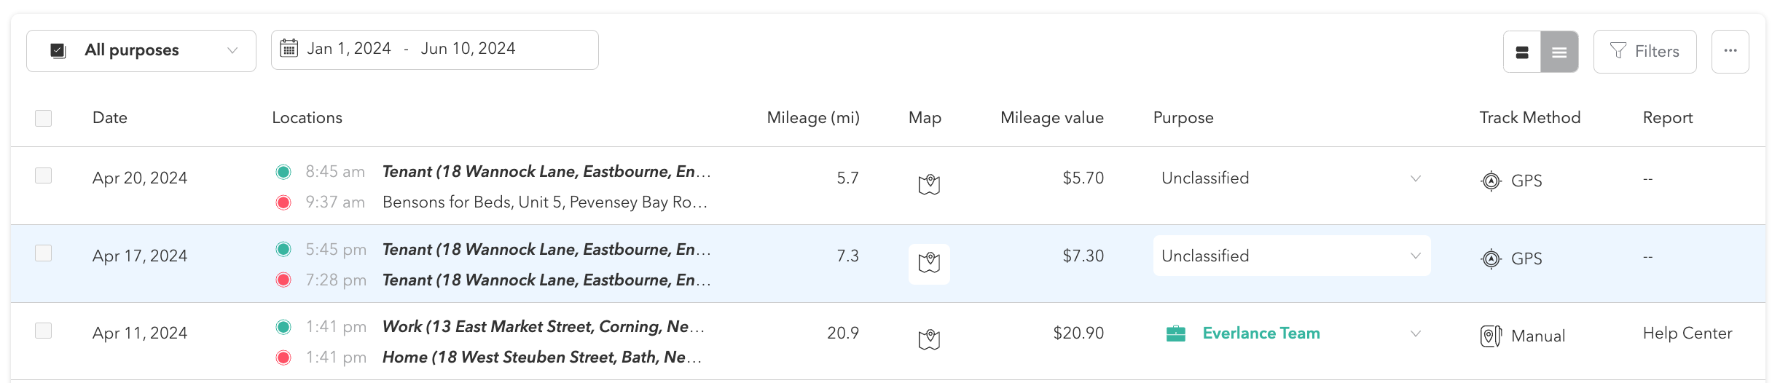Open the Filters button
This screenshot has width=1772, height=383.
(x=1644, y=51)
